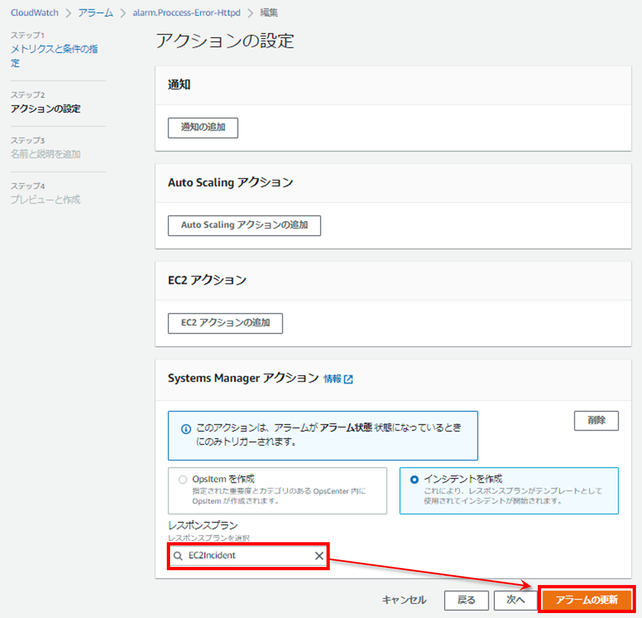The height and width of the screenshot is (618, 642).
Task: Click the info icon in alarm state notice
Action: (186, 429)
